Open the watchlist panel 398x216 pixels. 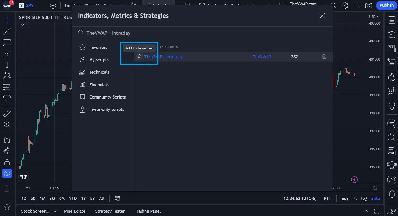pos(392,20)
